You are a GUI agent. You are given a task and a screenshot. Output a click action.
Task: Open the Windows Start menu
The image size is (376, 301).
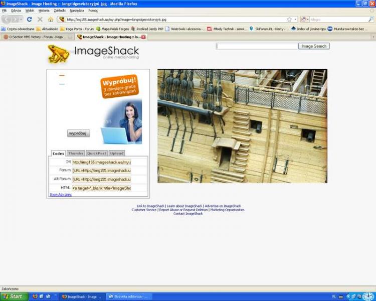pyautogui.click(x=14, y=296)
